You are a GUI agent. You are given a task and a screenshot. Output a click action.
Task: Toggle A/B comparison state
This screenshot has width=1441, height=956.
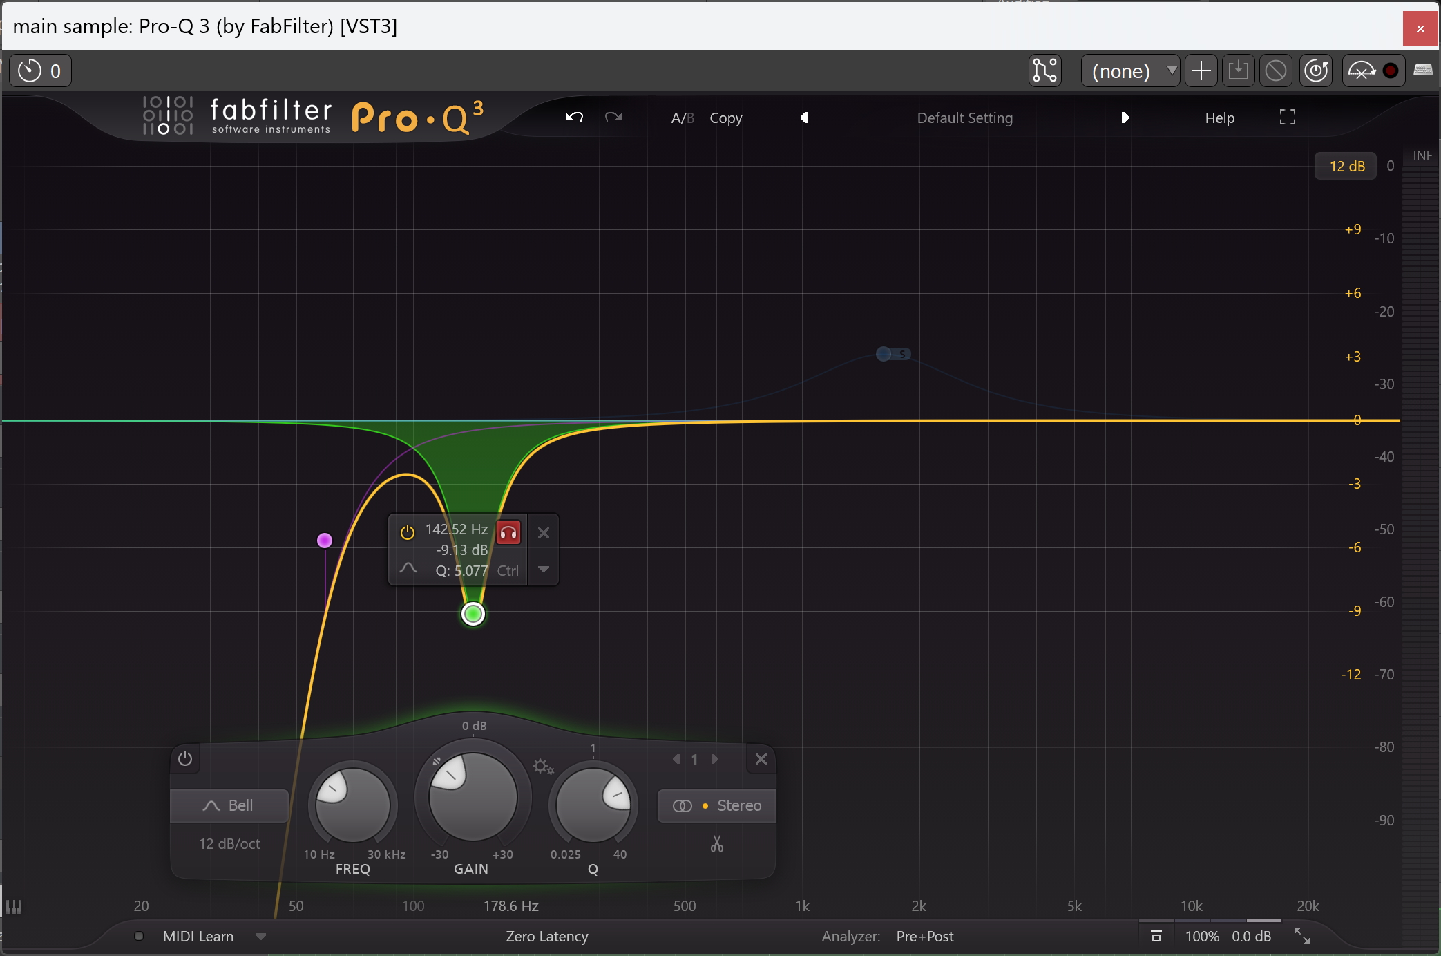(x=683, y=118)
